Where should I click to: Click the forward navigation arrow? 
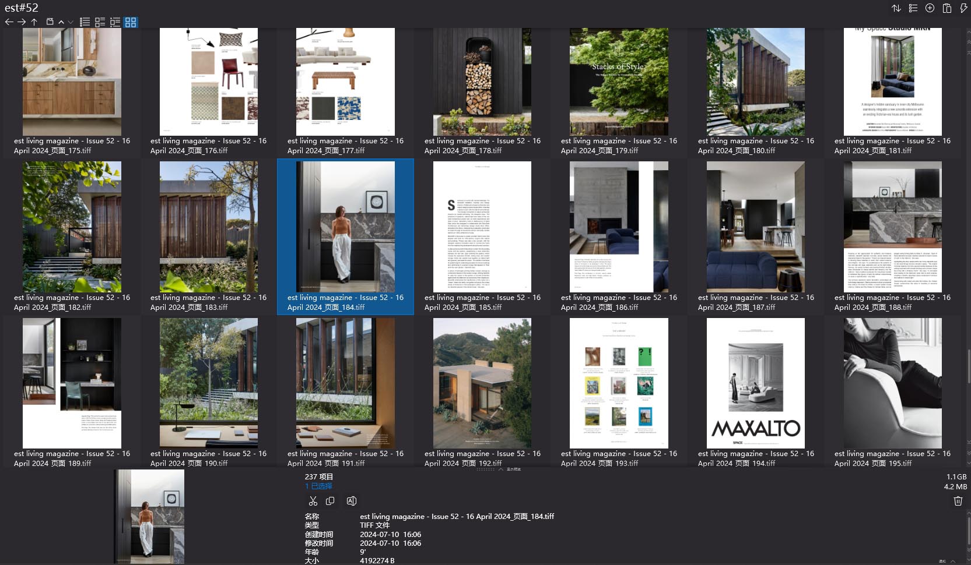pyautogui.click(x=22, y=22)
